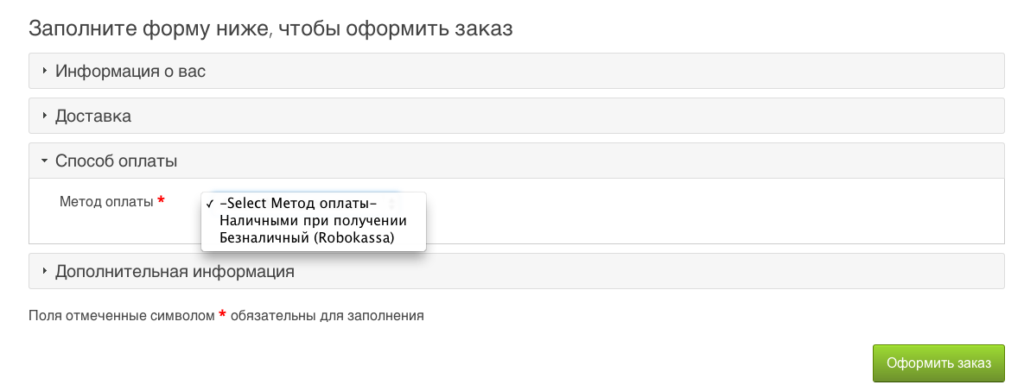Click the Метод оплаты field label

[106, 201]
